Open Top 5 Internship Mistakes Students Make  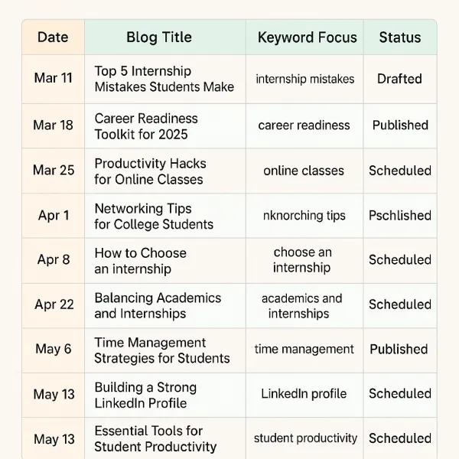click(164, 79)
